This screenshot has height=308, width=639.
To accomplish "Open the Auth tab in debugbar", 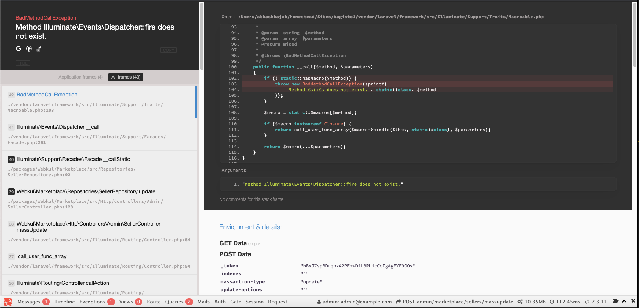I will (220, 302).
